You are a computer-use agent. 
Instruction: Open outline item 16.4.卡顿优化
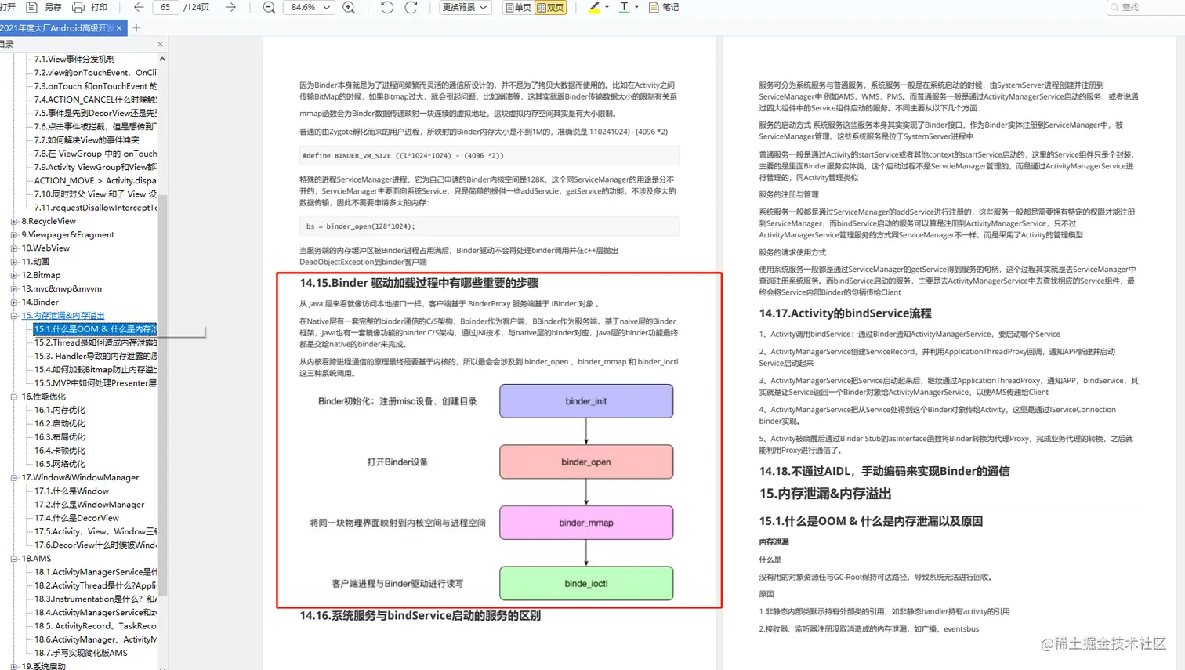click(60, 451)
